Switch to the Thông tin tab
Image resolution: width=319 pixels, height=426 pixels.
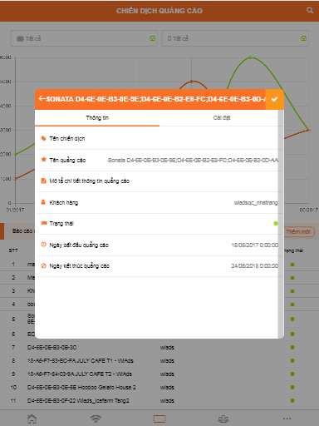coord(97,118)
